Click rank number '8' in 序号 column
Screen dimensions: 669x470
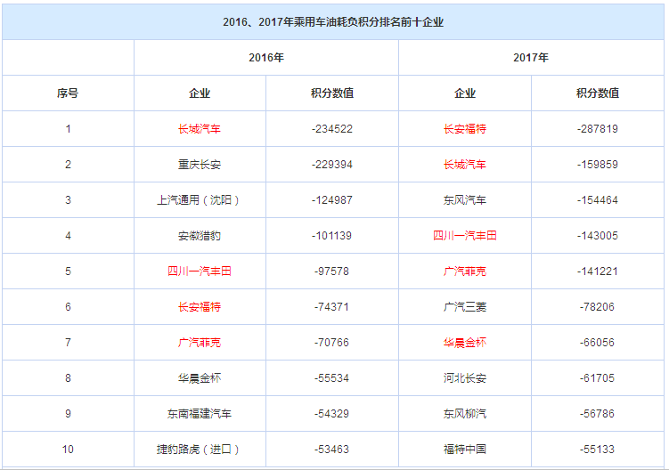coord(68,378)
